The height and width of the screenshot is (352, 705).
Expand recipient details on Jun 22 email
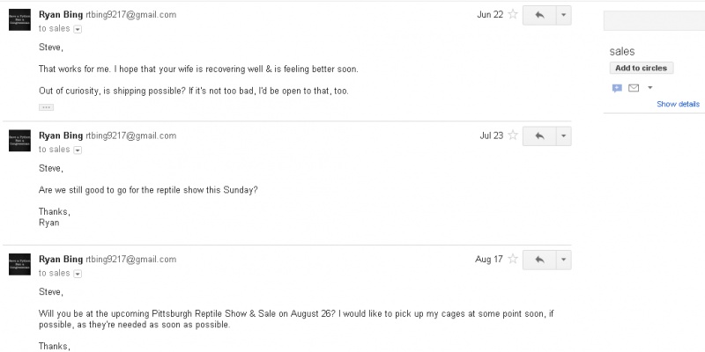[x=78, y=29]
